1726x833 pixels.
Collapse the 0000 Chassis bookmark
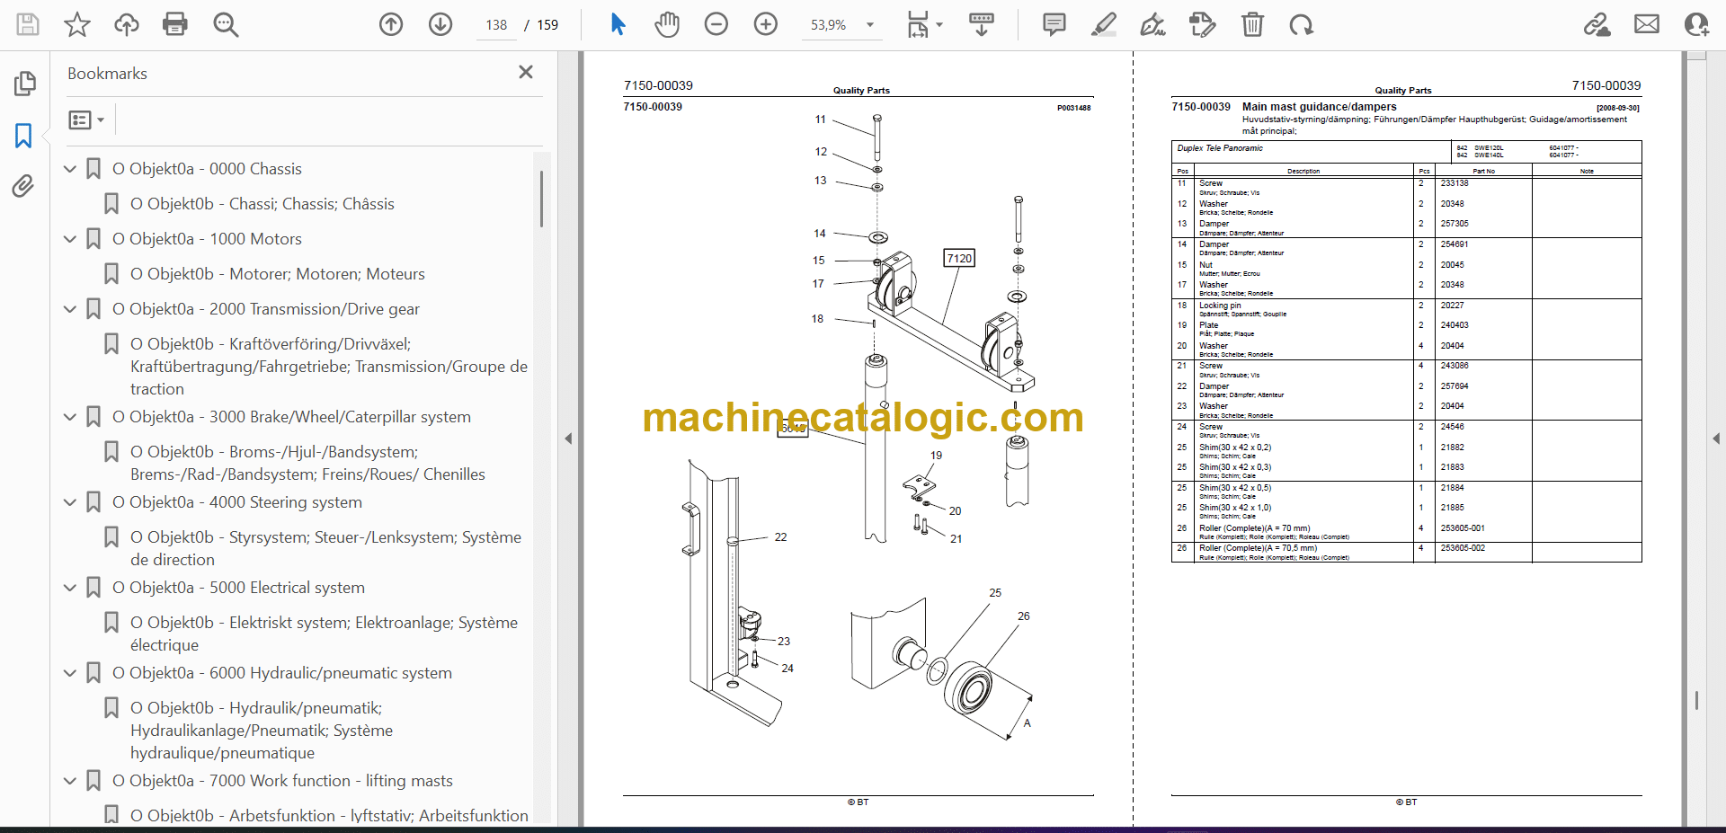point(70,169)
